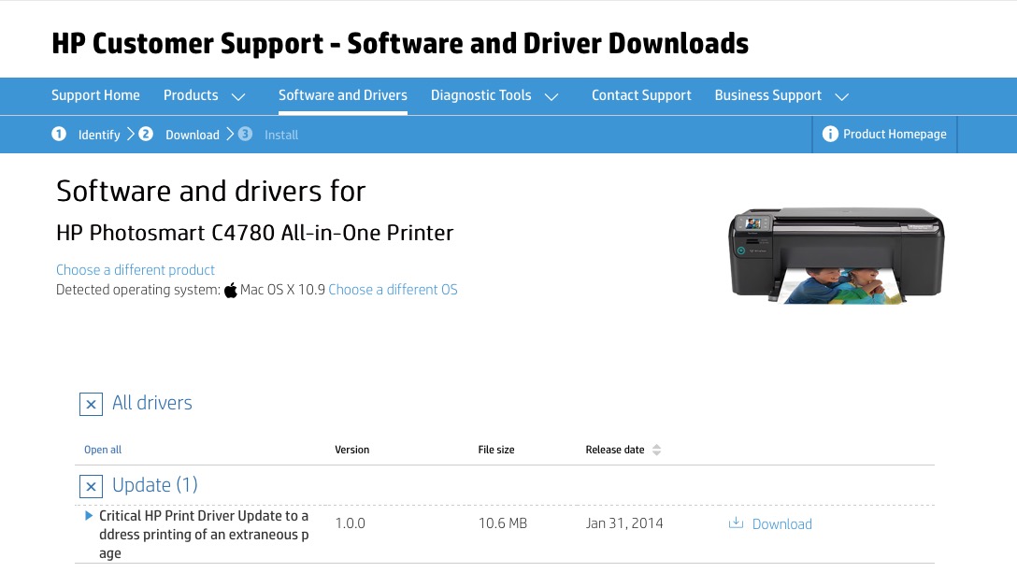Click the step 1 Identify circle icon

59,134
